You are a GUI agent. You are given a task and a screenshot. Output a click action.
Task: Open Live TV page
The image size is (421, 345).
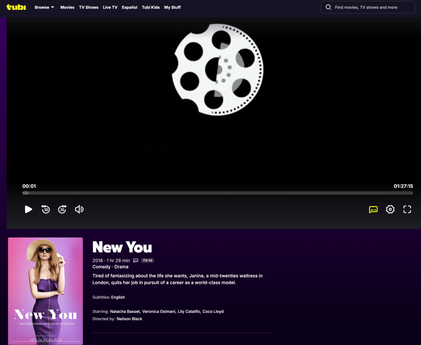pos(110,7)
